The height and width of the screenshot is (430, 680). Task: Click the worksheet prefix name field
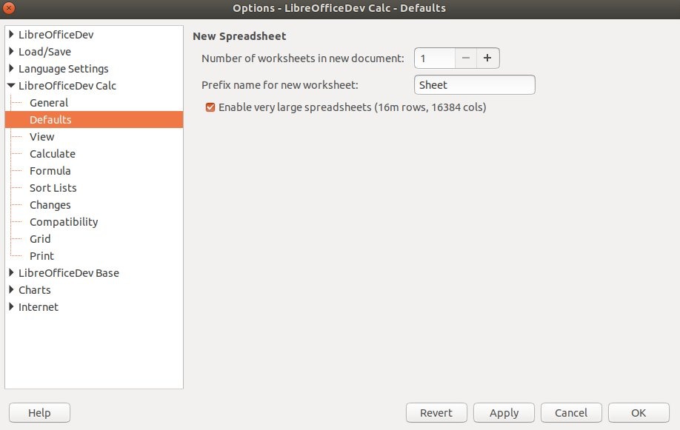coord(474,84)
